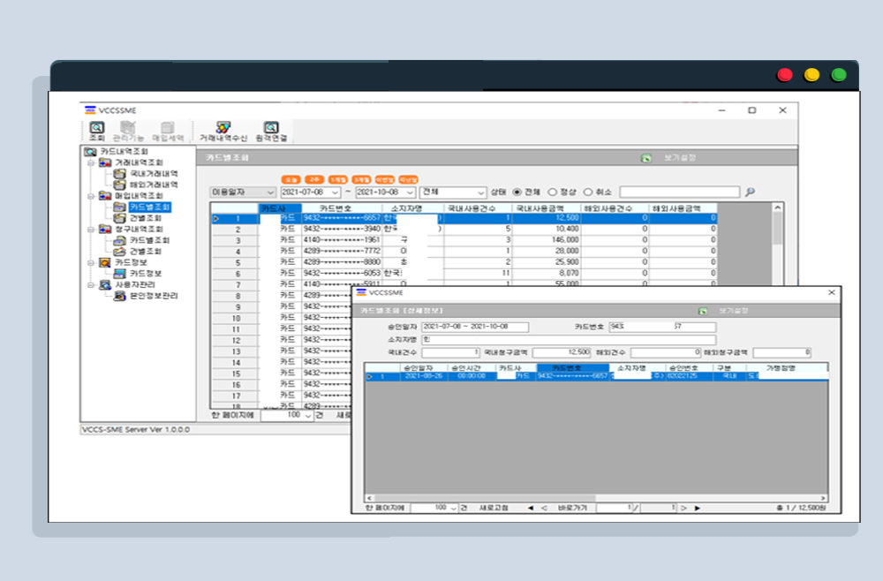Go to last page arrow in detail popup
Screen dimensions: 883x581
(698, 508)
